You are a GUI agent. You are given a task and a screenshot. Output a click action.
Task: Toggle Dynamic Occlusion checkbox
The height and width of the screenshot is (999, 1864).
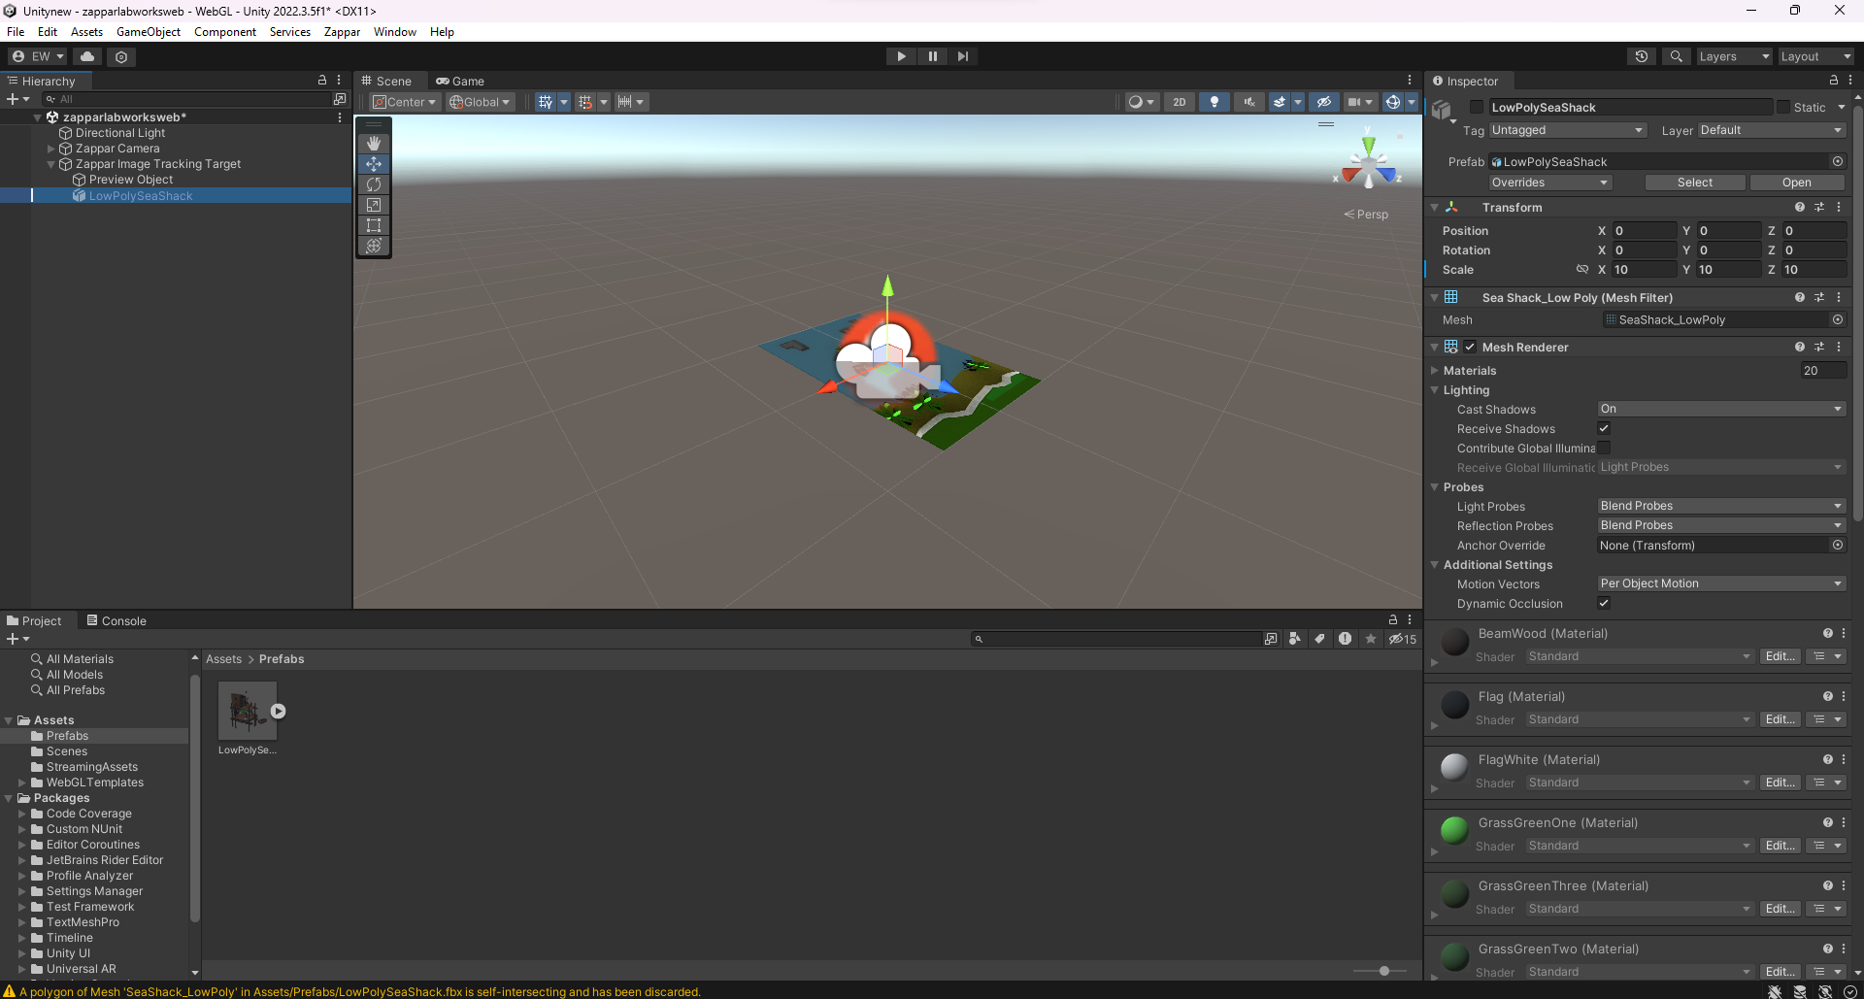[1604, 603]
